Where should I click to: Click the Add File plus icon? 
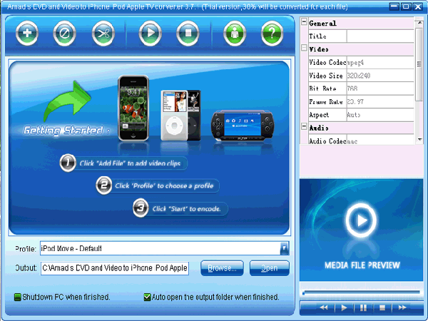tap(27, 34)
